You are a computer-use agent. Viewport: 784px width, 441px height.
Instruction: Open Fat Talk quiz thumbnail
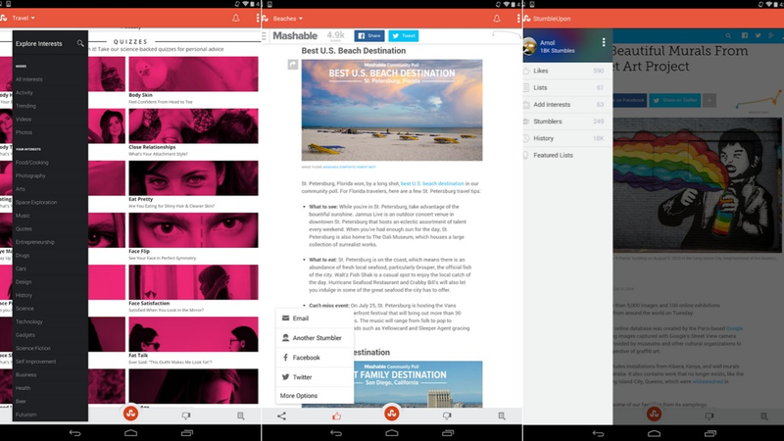tap(193, 334)
